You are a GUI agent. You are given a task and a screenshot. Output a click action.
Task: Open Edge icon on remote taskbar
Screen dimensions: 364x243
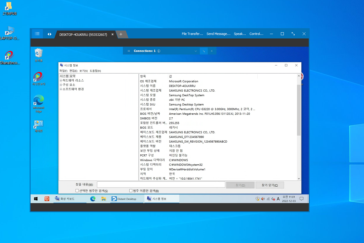pos(93,199)
